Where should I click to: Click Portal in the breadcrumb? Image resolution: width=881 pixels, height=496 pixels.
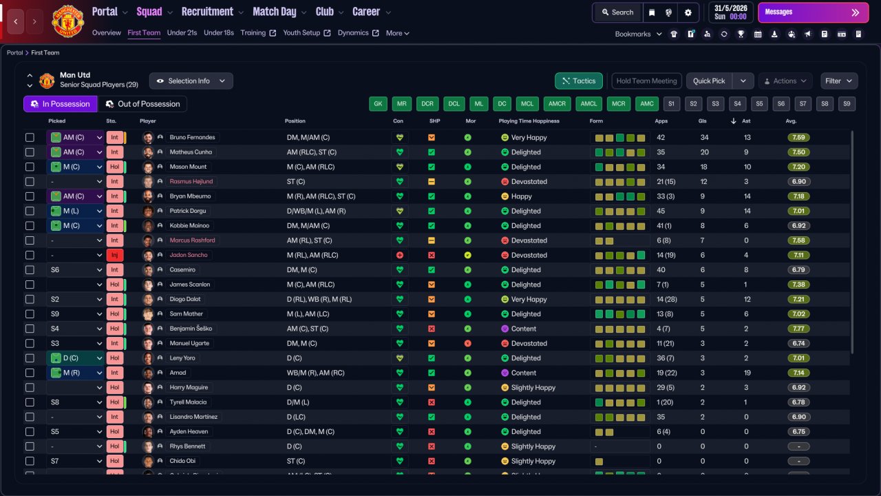[15, 53]
